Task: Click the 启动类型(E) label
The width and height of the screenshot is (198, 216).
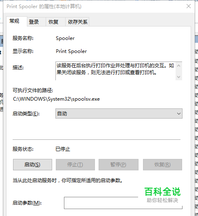Action: click(26, 114)
